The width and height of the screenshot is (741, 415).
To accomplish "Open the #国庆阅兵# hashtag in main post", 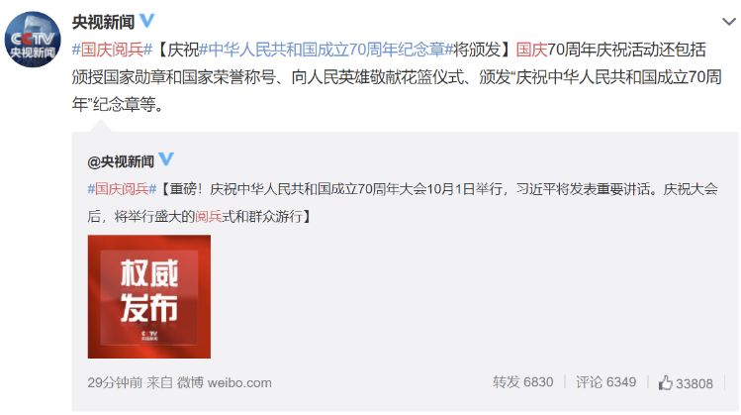I will pos(112,50).
